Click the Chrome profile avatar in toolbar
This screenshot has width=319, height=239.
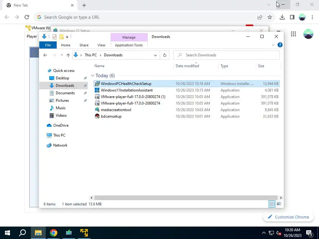(302, 17)
